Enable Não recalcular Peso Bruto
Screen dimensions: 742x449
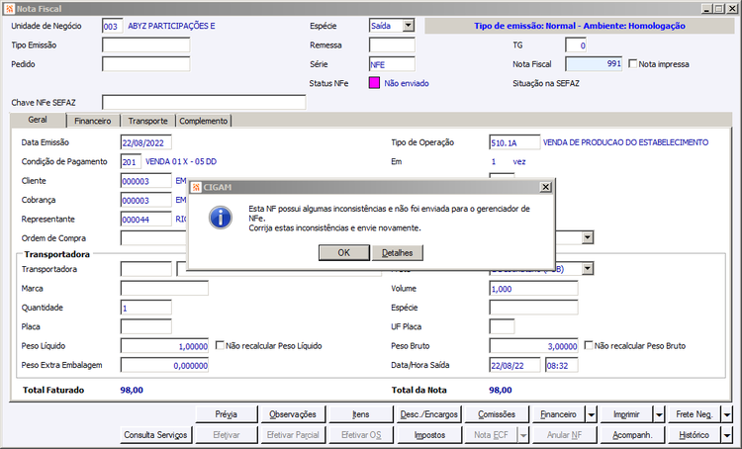pos(589,346)
